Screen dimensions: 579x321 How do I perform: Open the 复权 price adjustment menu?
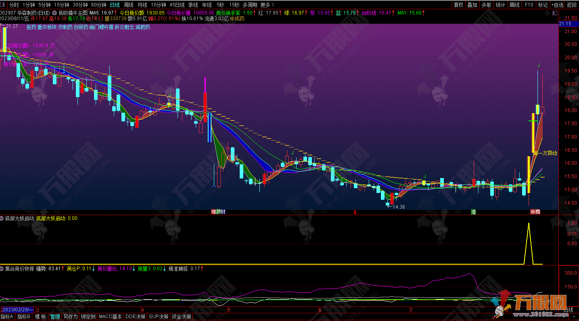pos(458,5)
